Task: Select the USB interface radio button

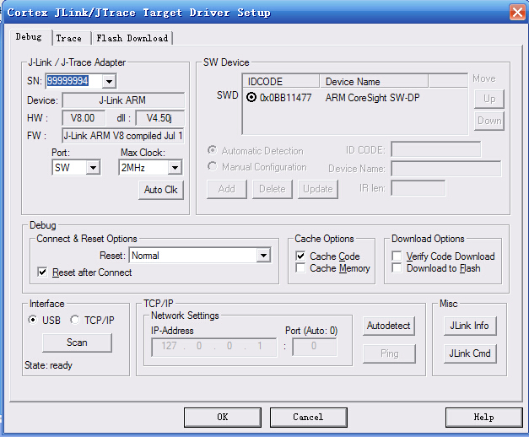Action: (33, 319)
